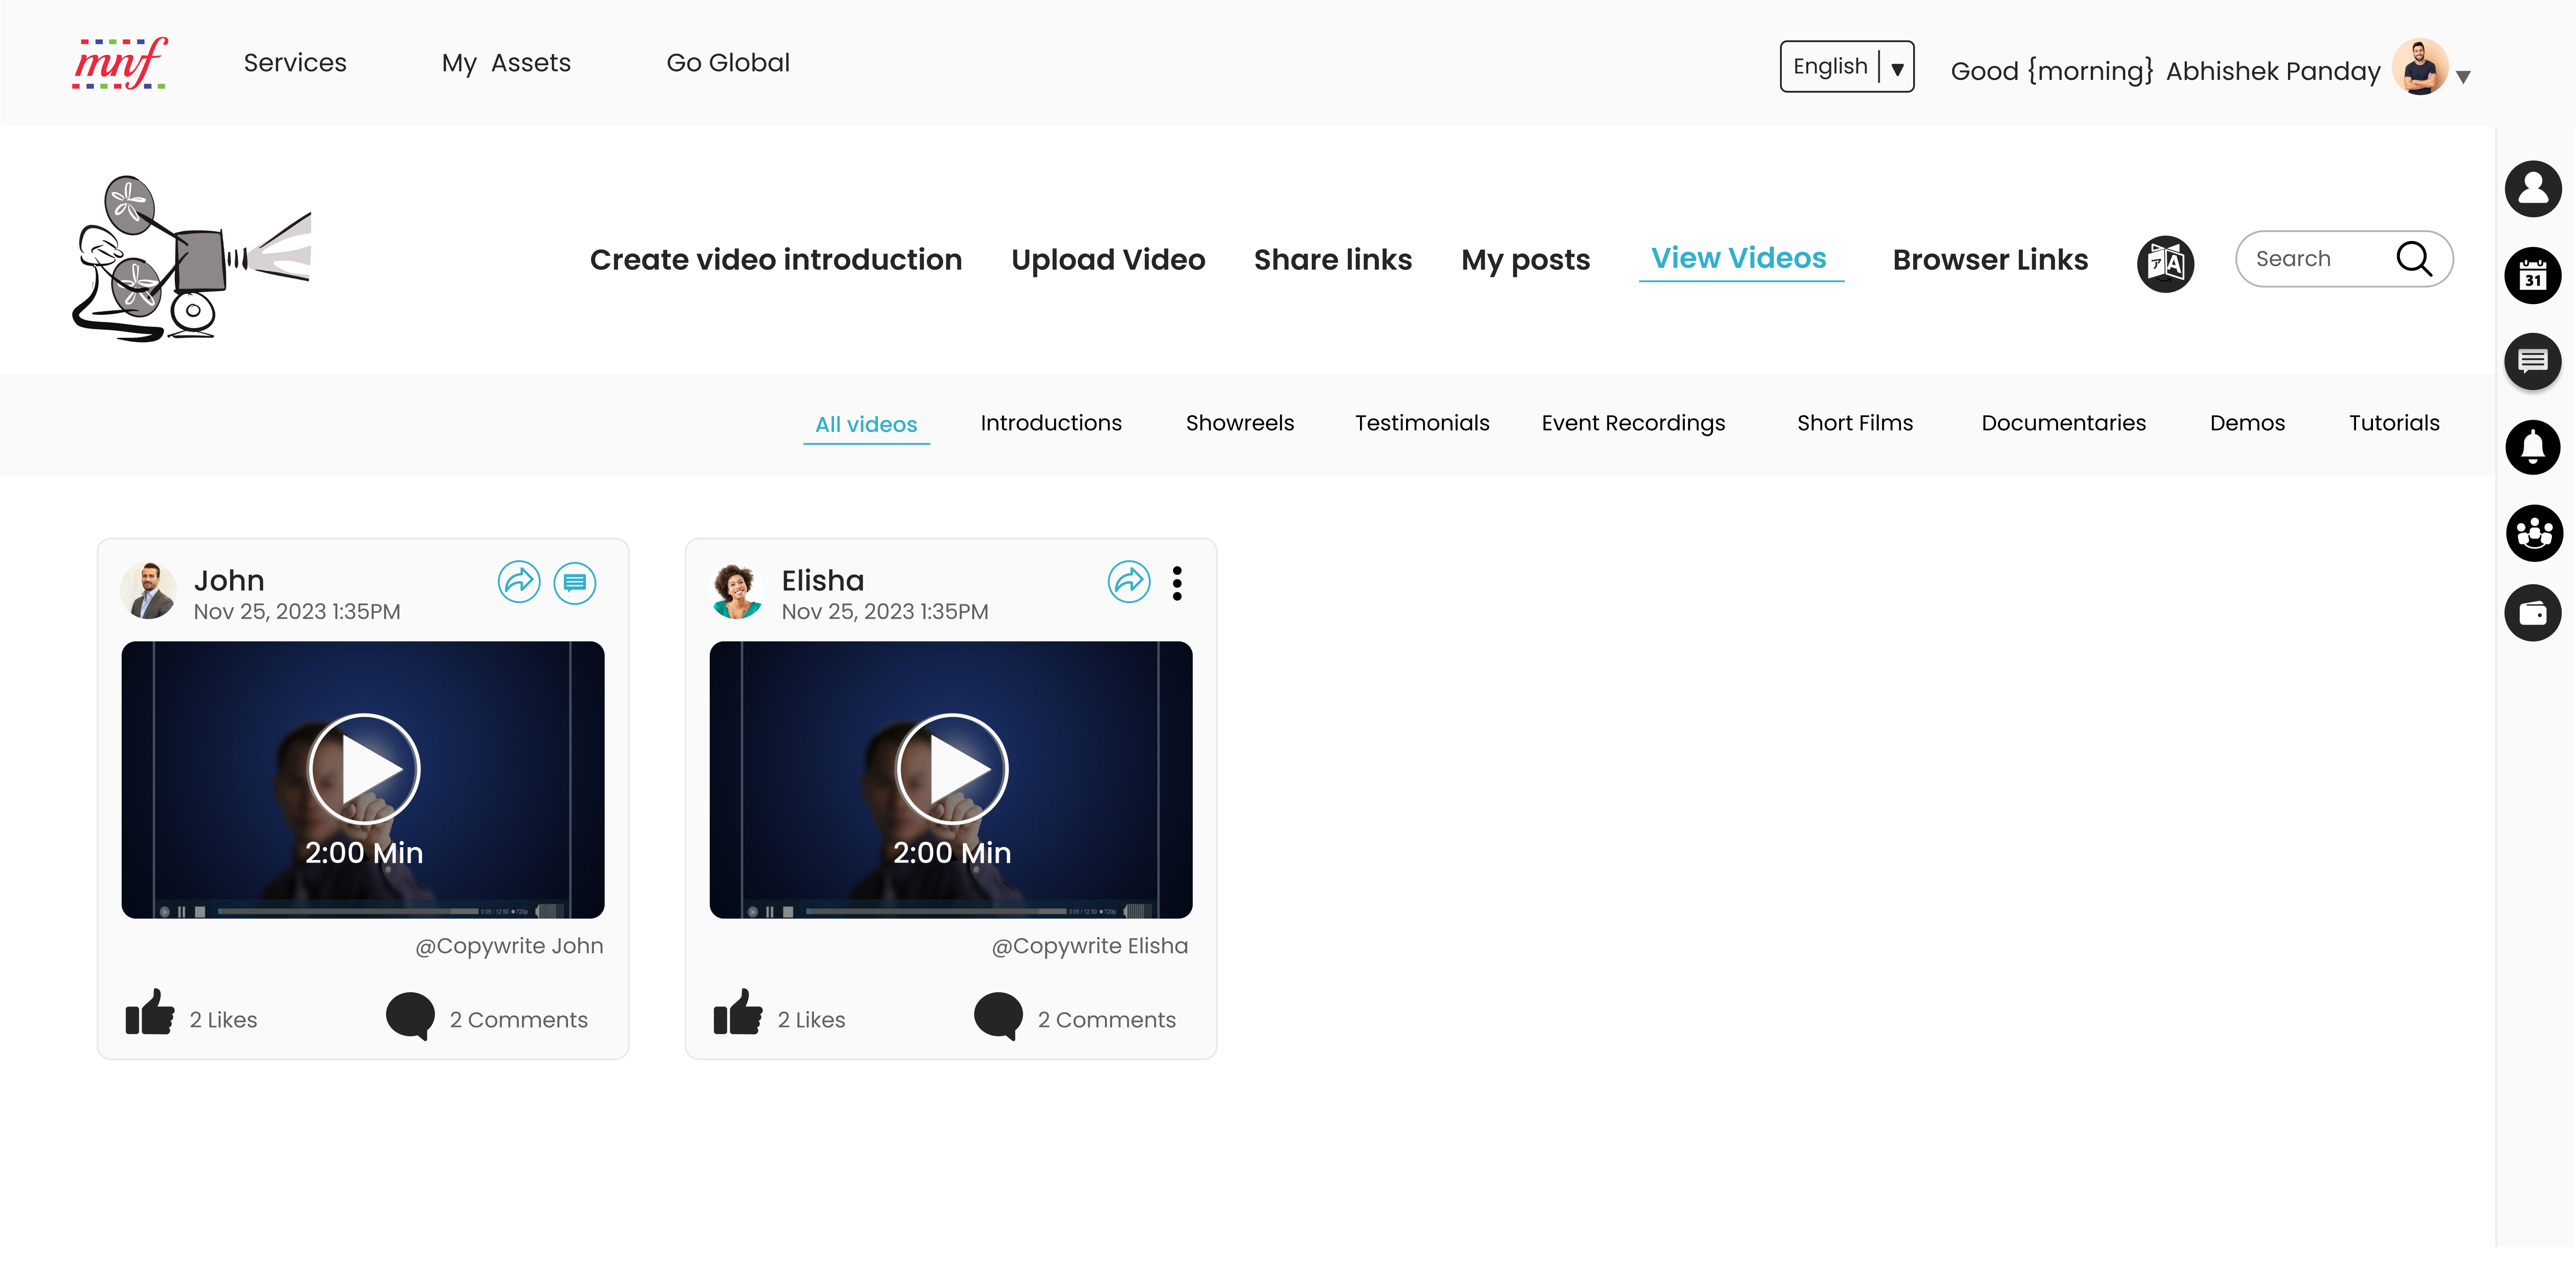The image size is (2576, 1283).
Task: Switch to the Showreels tab
Action: [x=1239, y=423]
